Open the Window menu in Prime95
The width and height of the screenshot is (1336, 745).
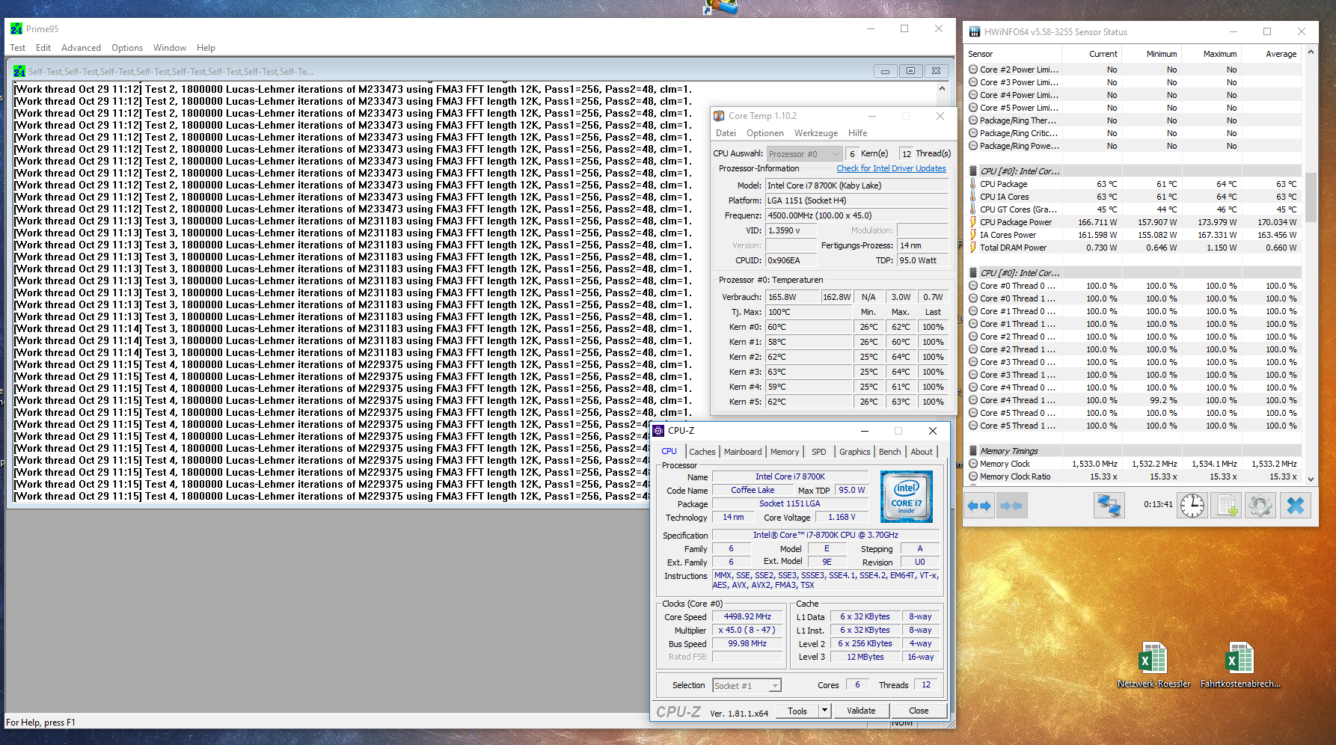pos(170,48)
